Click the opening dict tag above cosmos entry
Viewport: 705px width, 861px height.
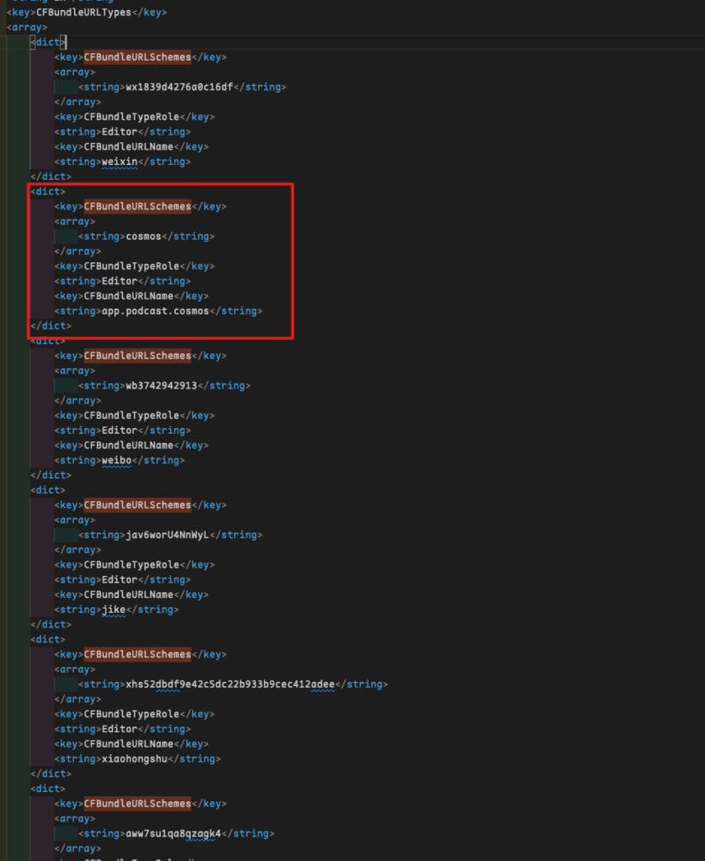[48, 192]
